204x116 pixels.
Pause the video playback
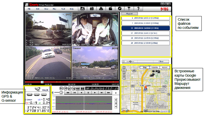(x=88, y=93)
